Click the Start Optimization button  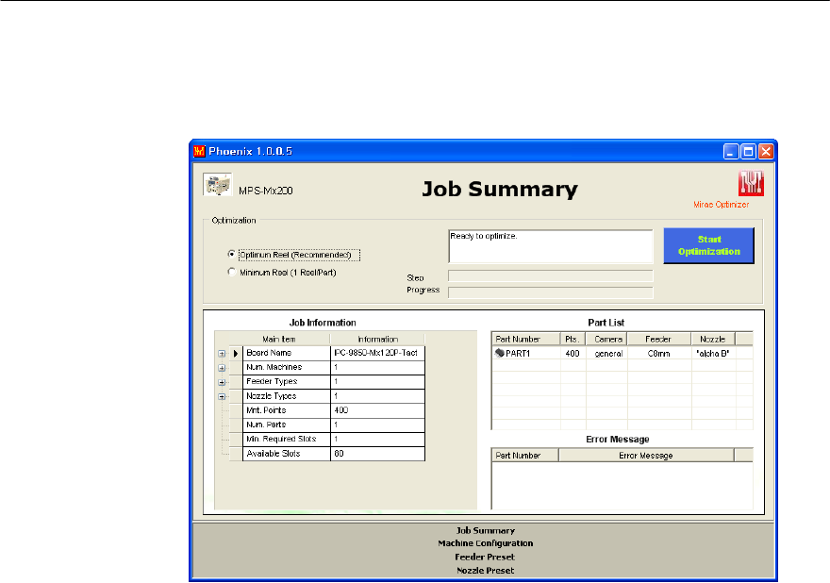pyautogui.click(x=708, y=245)
